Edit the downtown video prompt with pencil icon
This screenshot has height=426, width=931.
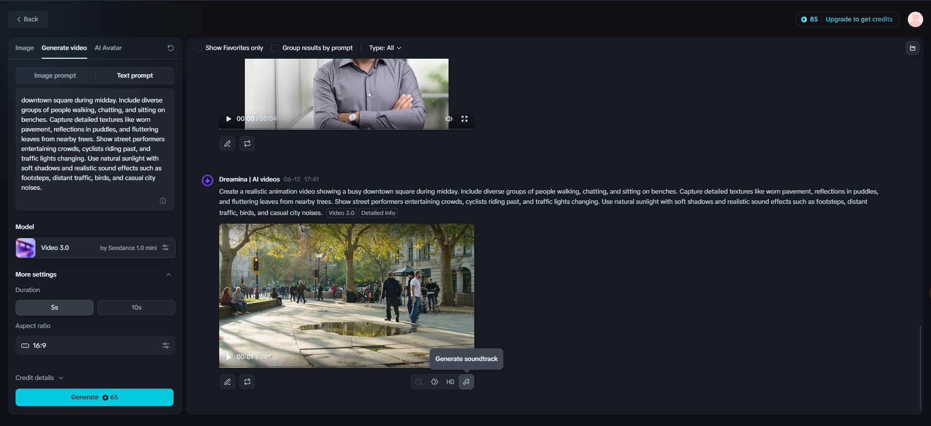227,382
